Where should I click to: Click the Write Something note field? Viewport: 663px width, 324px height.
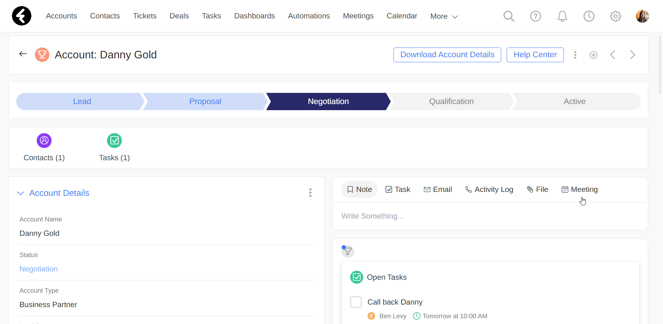point(490,216)
